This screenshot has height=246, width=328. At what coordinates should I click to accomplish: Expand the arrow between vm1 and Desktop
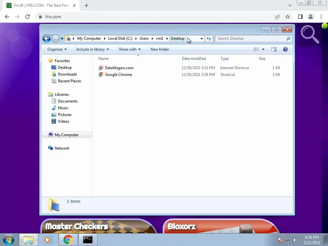[167, 38]
